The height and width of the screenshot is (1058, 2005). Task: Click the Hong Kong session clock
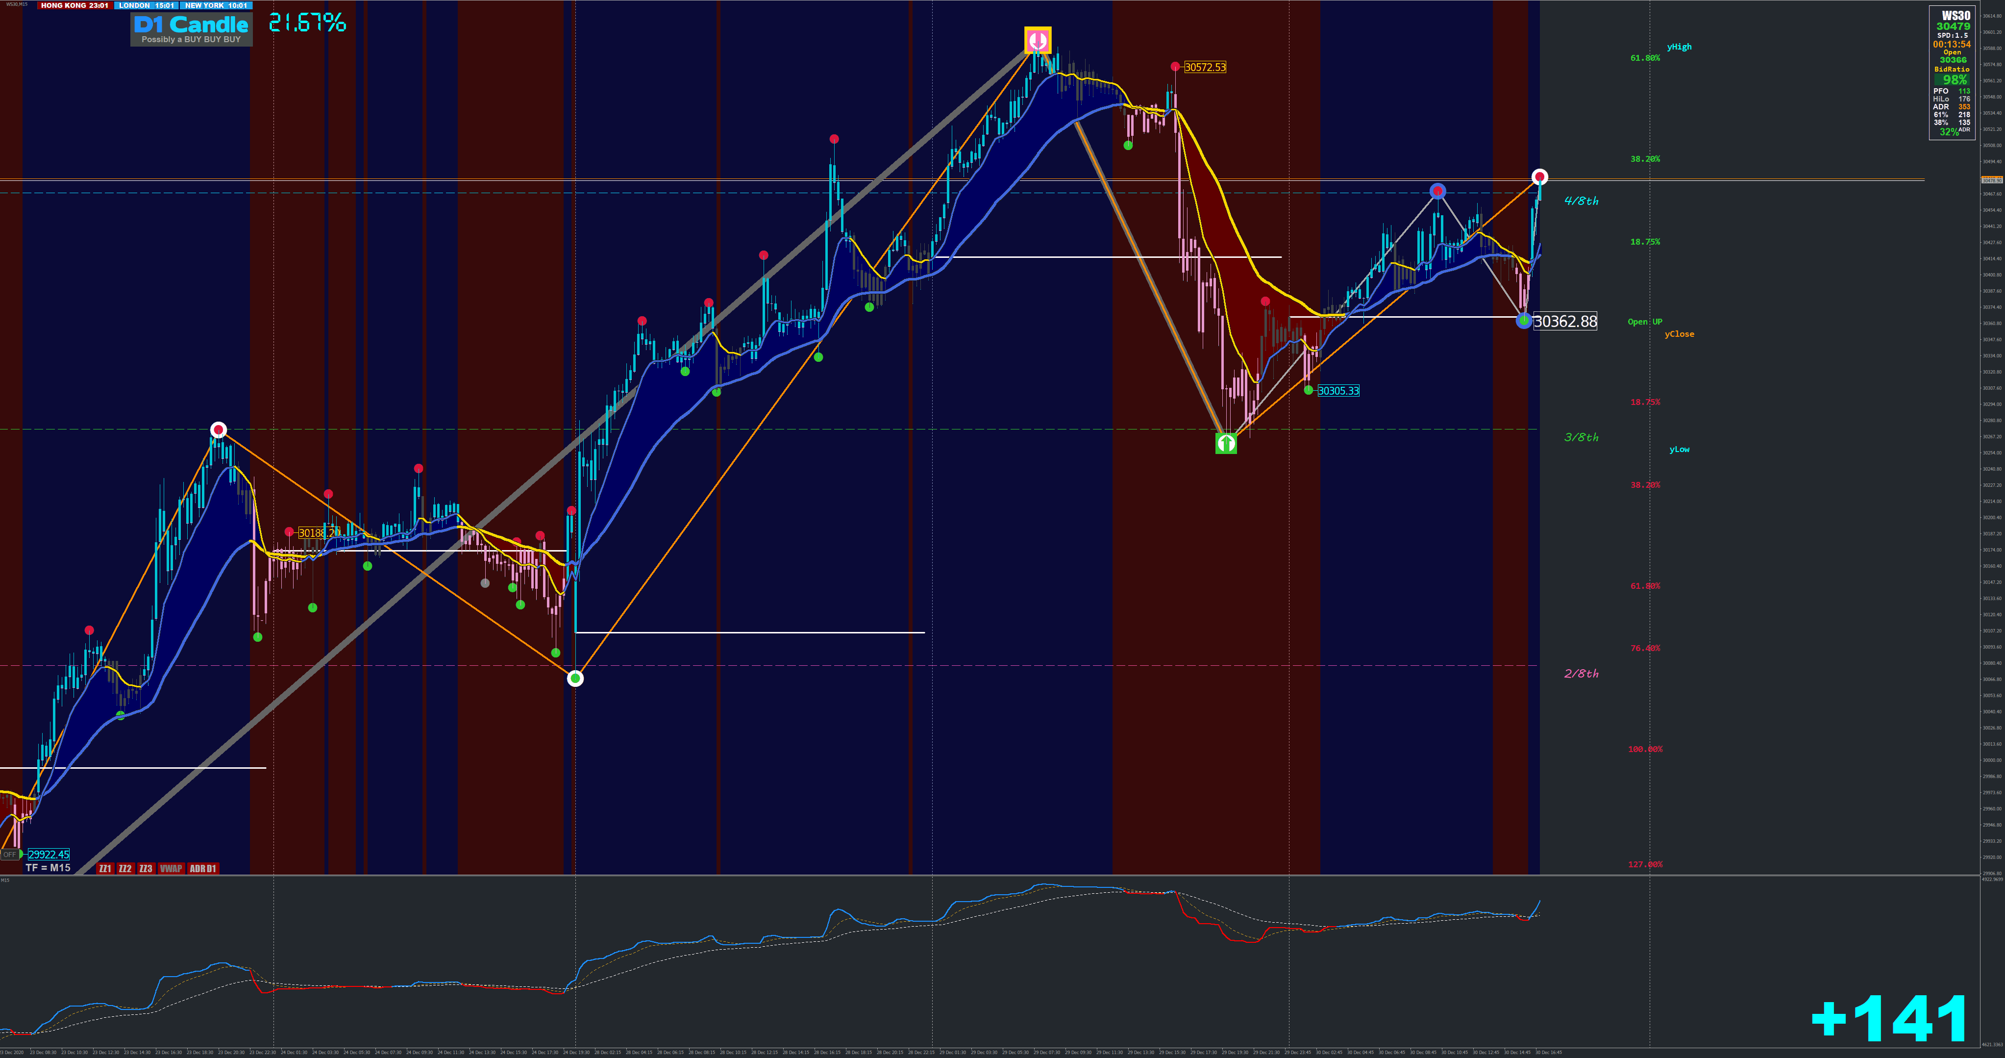tap(74, 5)
